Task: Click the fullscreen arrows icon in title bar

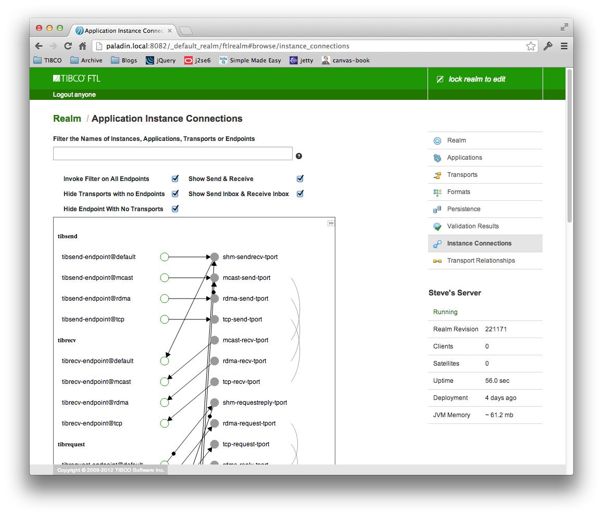Action: (564, 27)
